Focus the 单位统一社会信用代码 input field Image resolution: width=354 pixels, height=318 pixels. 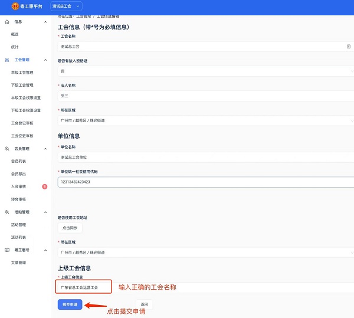tap(206, 182)
